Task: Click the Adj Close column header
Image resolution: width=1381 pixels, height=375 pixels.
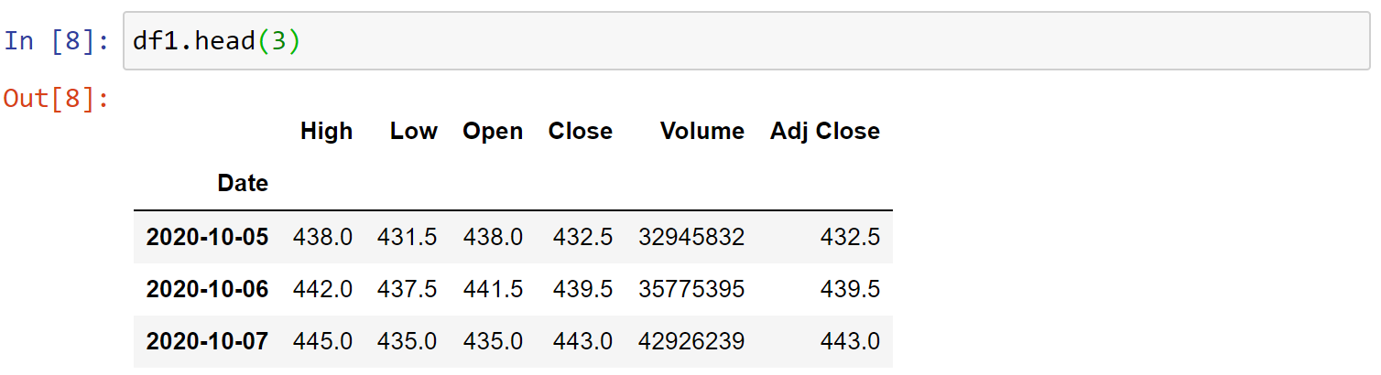Action: (x=825, y=132)
